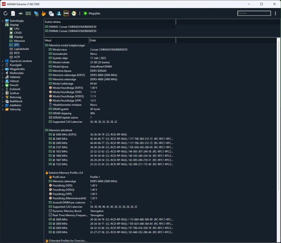281x243 pixels.
Task: Expand the Kiszolgáló tree node
Action: (x=2, y=65)
